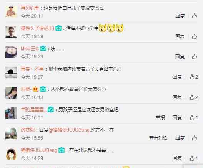Click thumbs-up on Miss王G's comment
203x168 pixels.
[x=195, y=56]
